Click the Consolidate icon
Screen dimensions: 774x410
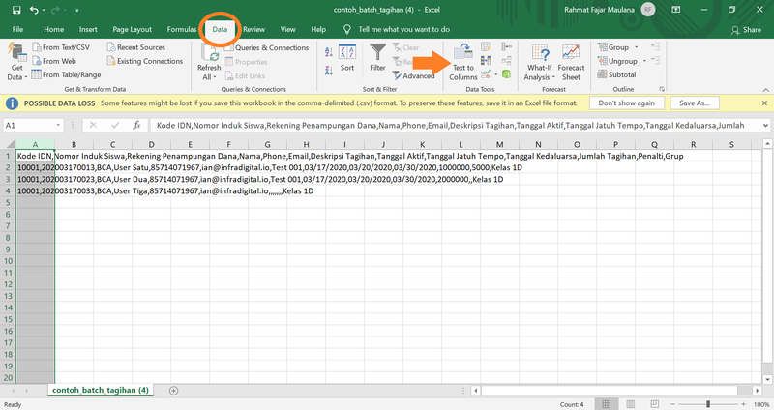506,46
